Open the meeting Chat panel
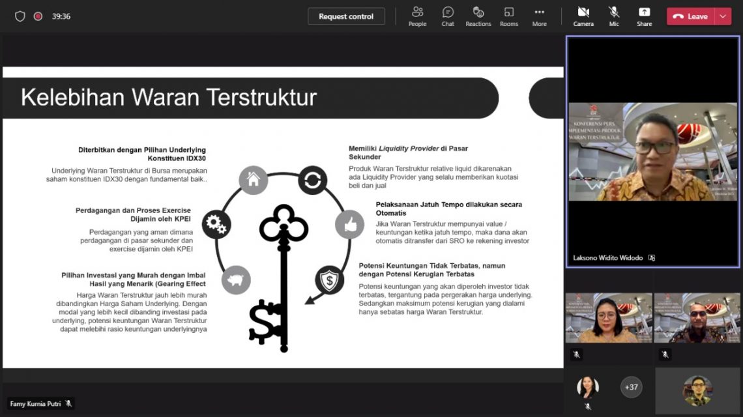743x417 pixels. (448, 16)
